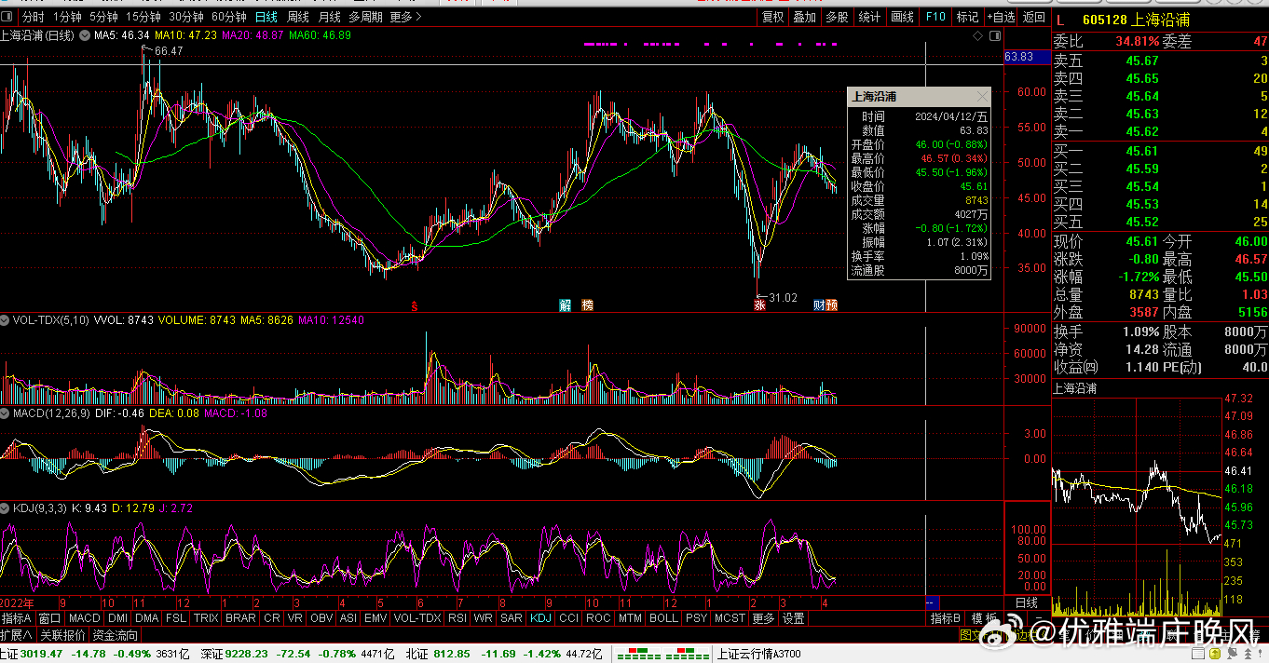Switch to 分时 intraday chart
The height and width of the screenshot is (663, 1269).
click(x=33, y=17)
